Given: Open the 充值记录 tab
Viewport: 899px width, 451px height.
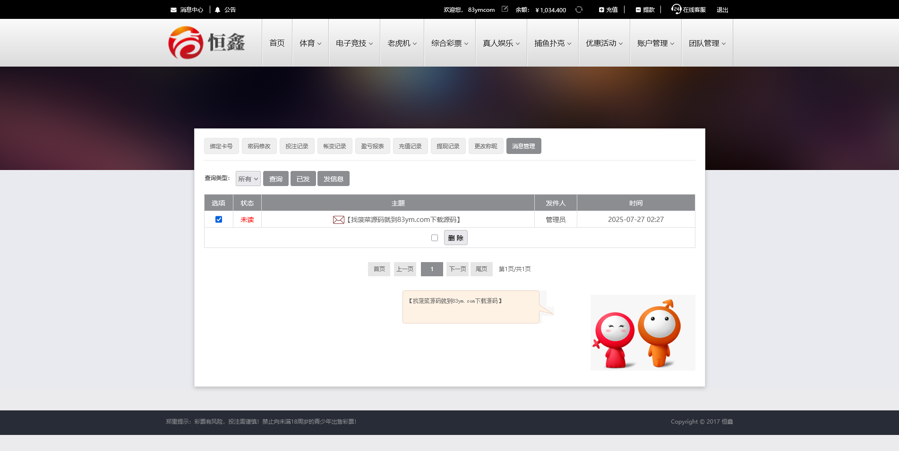Looking at the screenshot, I should click(x=411, y=146).
